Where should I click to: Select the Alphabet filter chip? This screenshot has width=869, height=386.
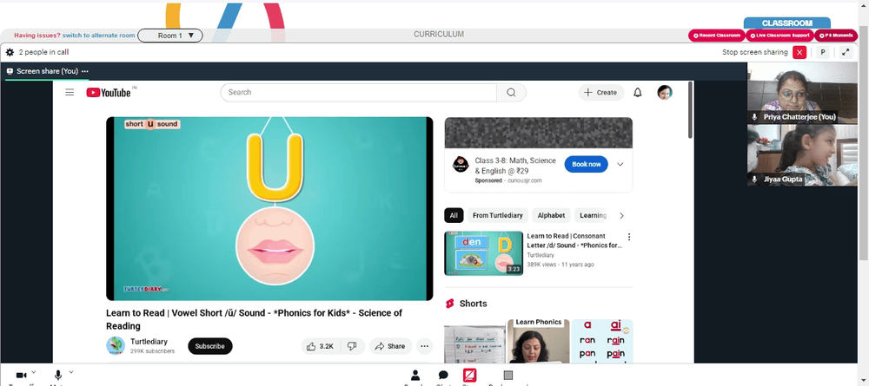[x=551, y=216]
